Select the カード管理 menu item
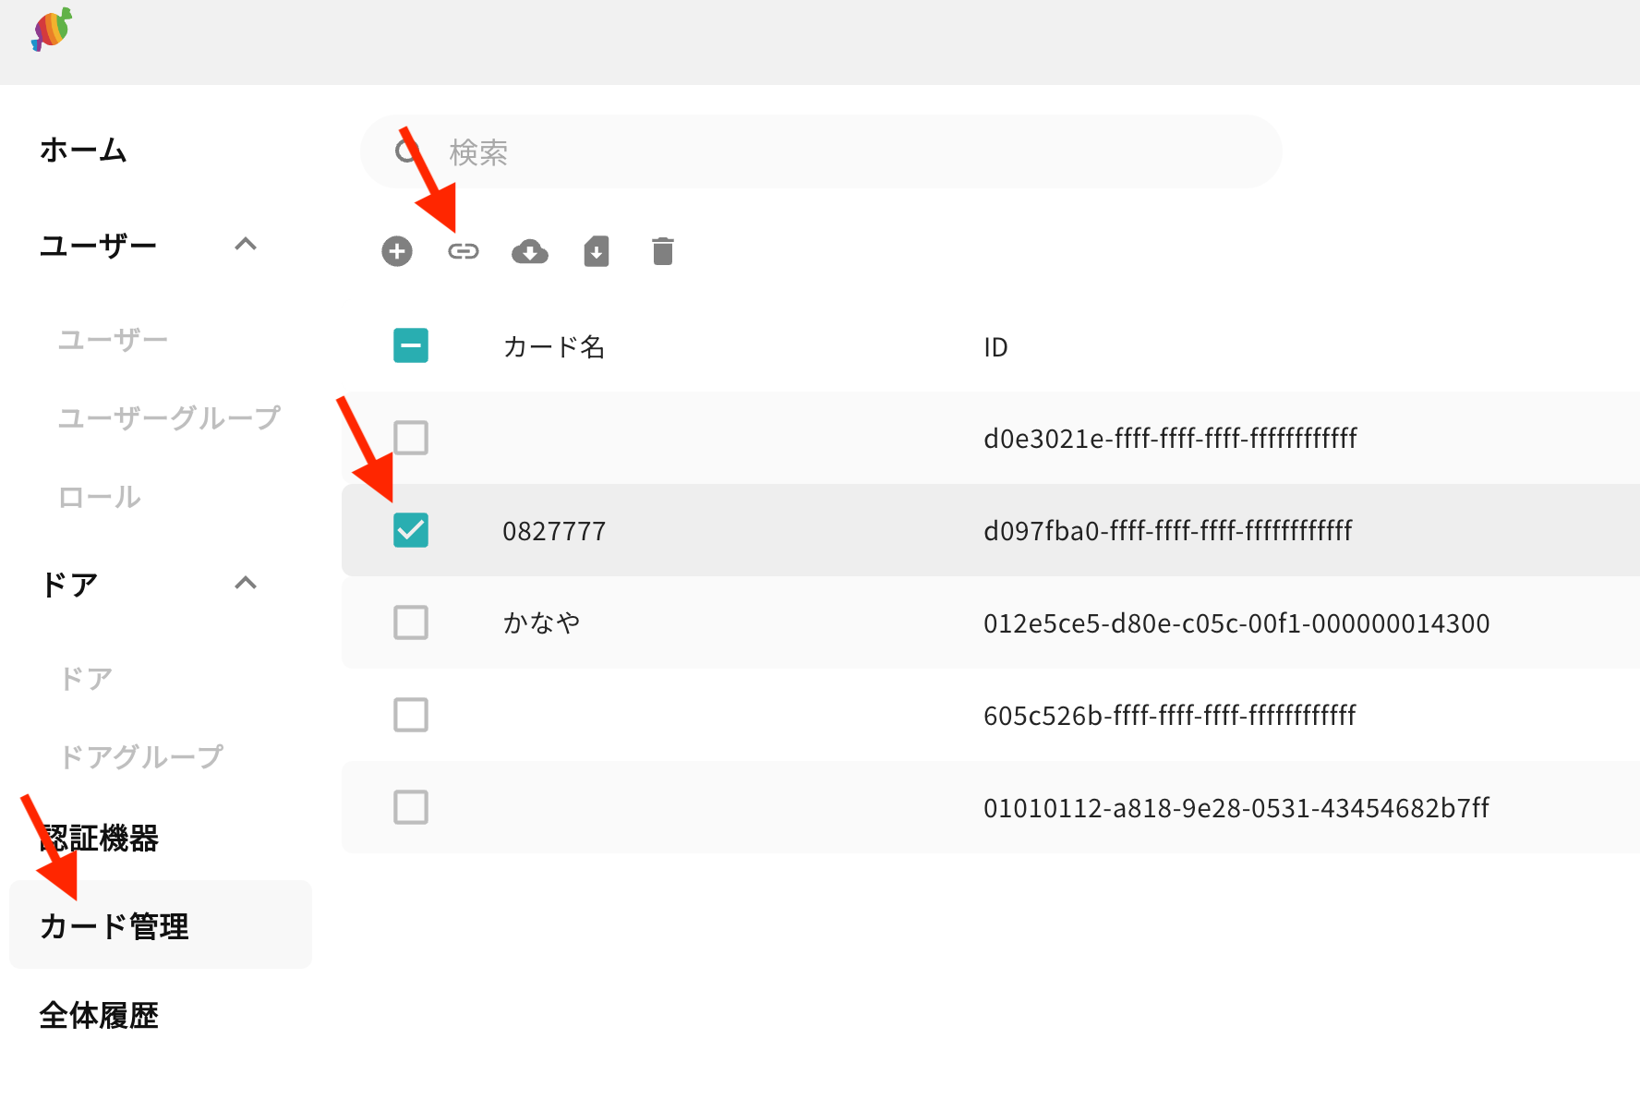The height and width of the screenshot is (1099, 1640). [115, 925]
